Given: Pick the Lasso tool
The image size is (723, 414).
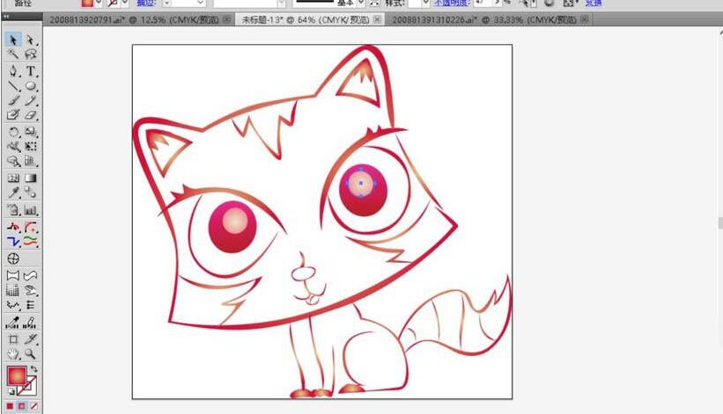Looking at the screenshot, I should pos(31,54).
